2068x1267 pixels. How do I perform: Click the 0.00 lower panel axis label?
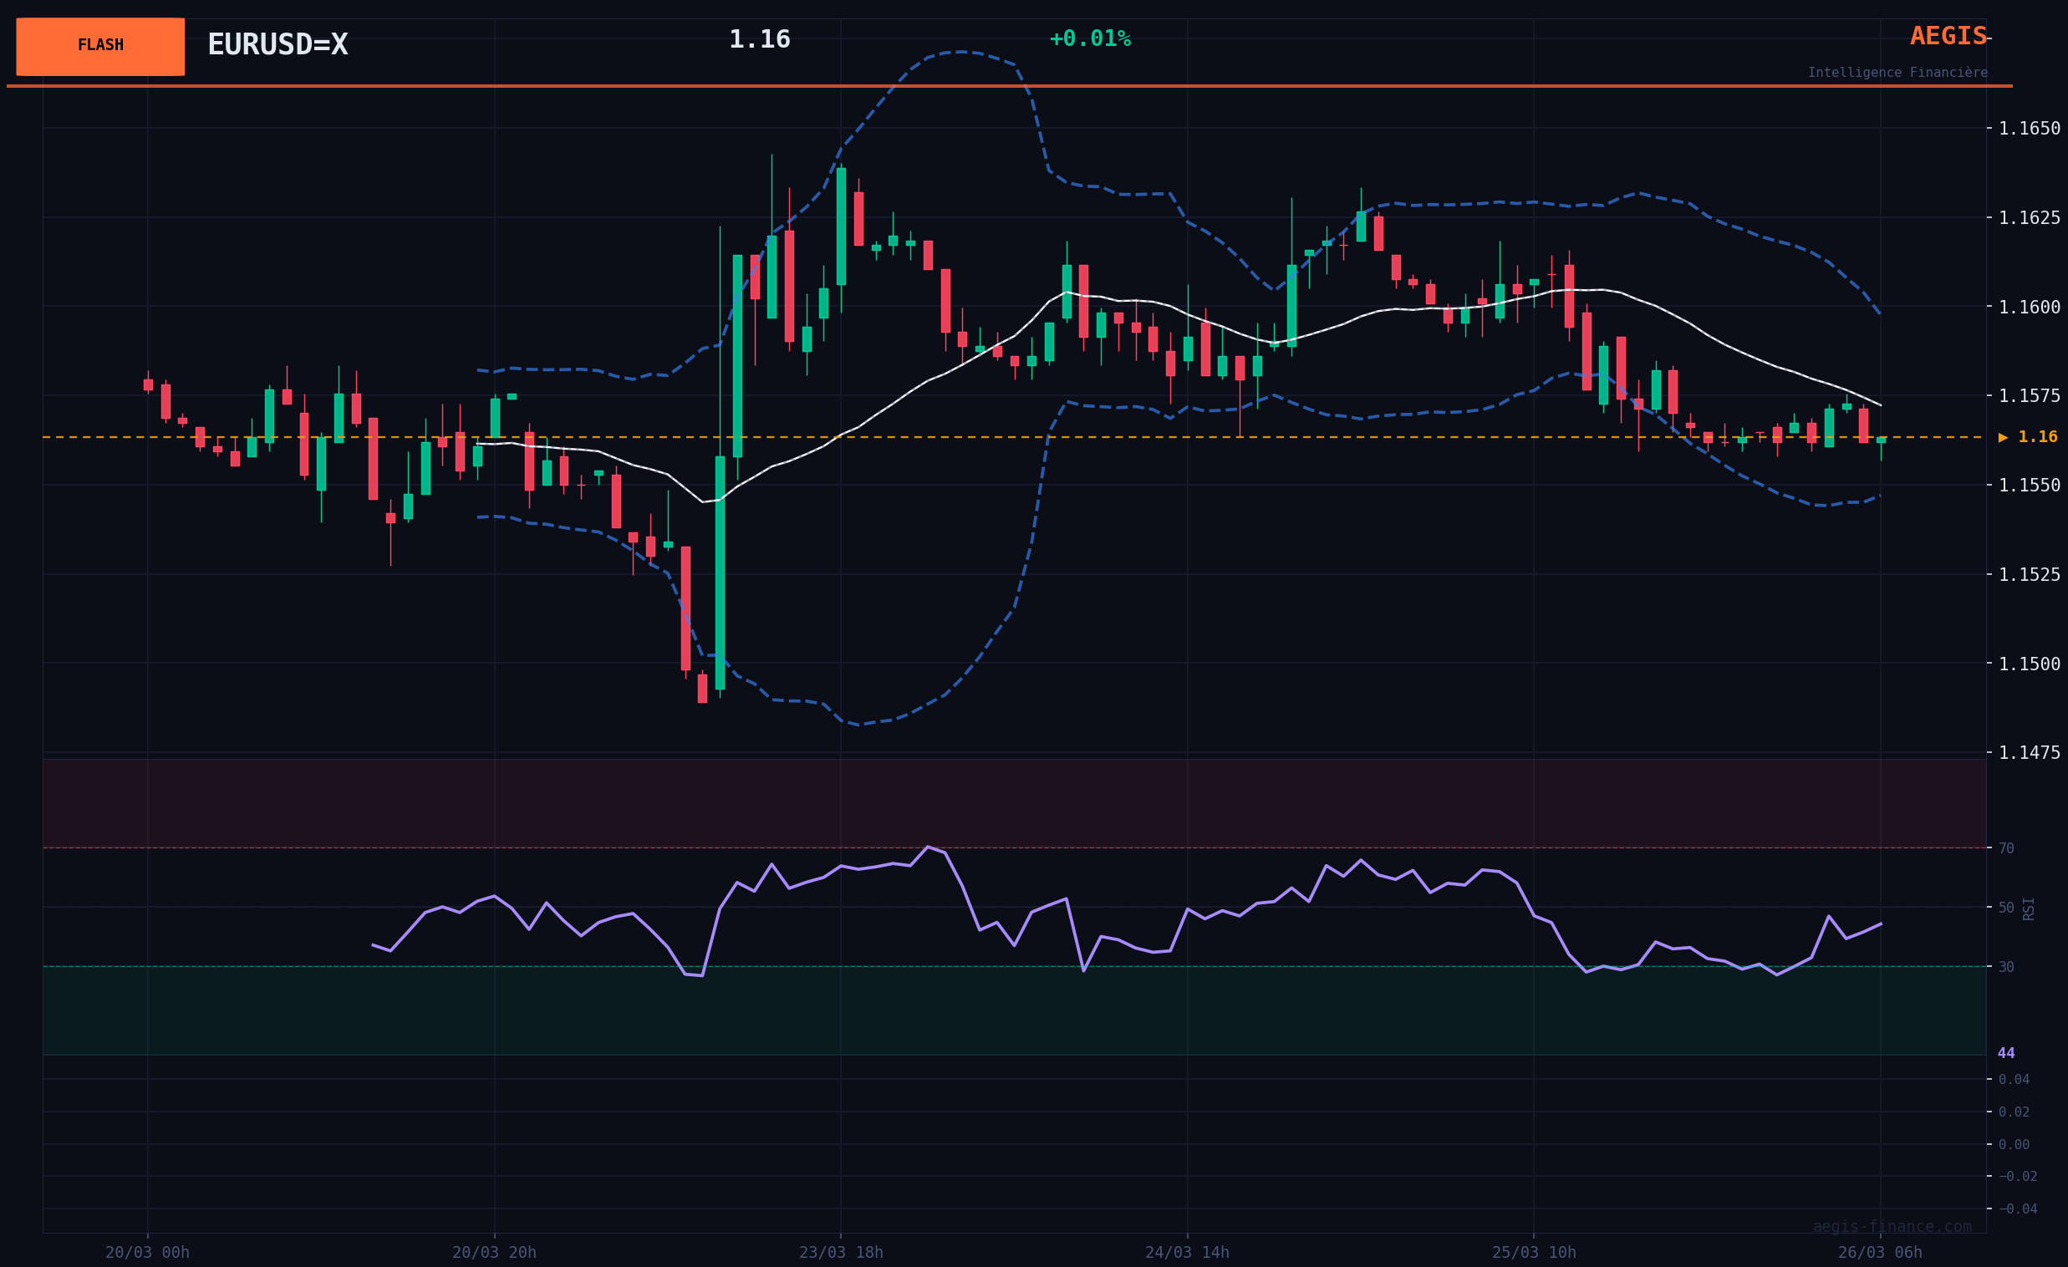2013,1144
